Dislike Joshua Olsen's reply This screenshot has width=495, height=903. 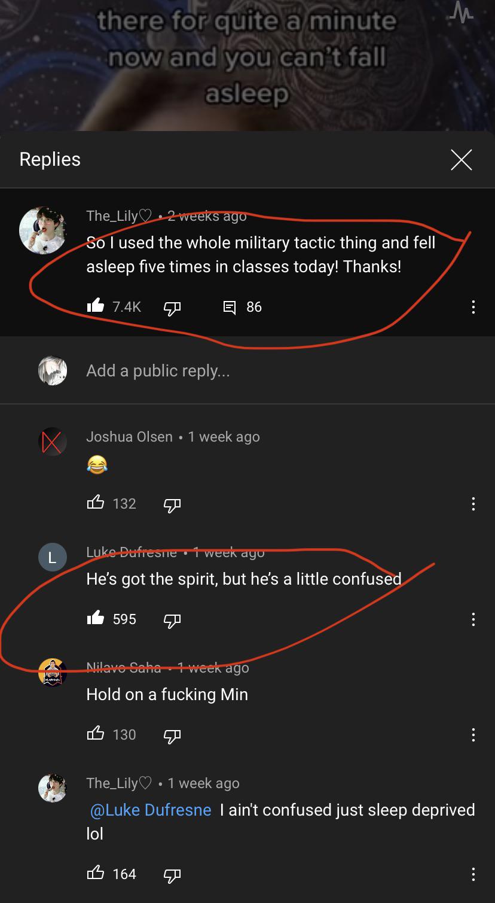coord(172,504)
